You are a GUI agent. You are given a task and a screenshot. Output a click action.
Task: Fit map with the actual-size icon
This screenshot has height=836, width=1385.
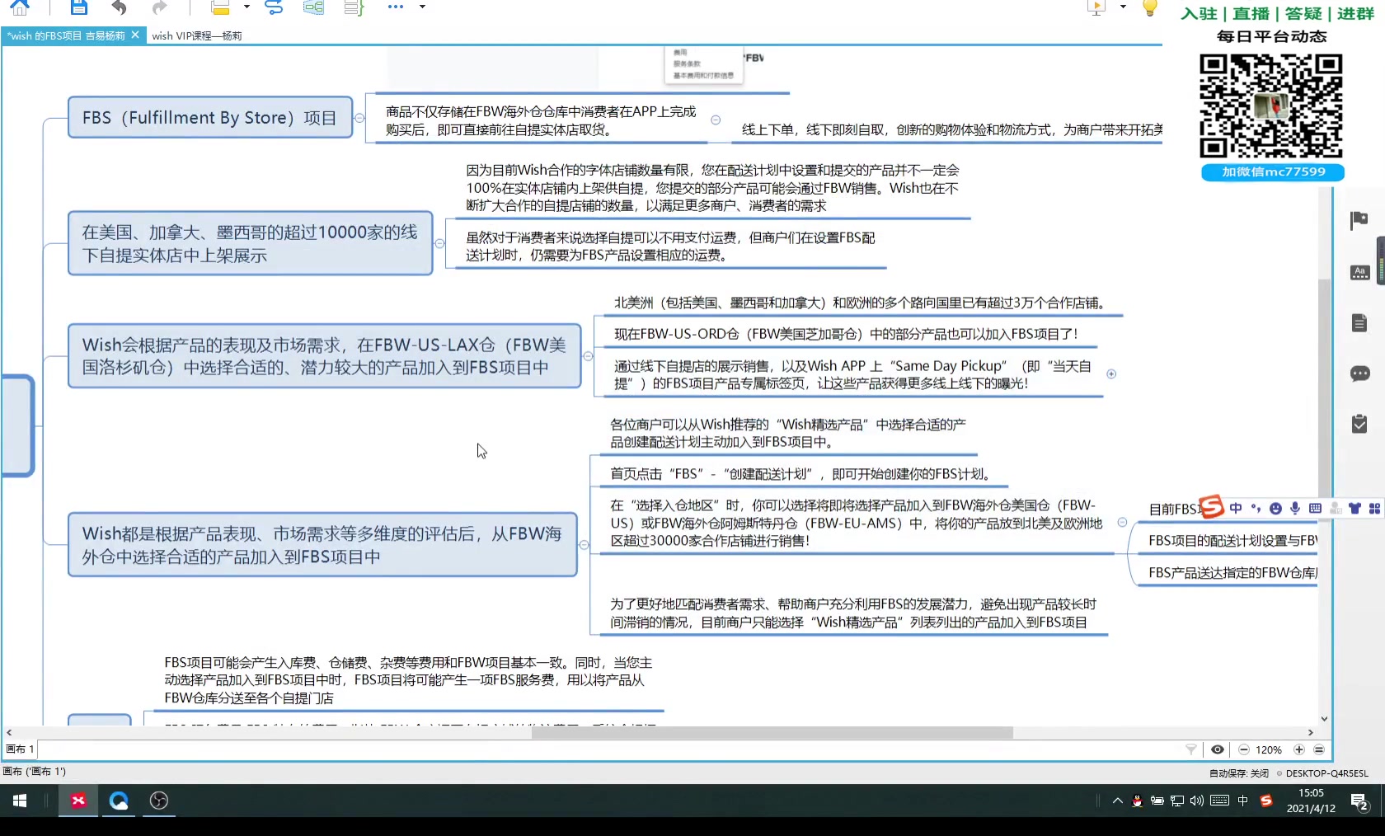click(1319, 749)
